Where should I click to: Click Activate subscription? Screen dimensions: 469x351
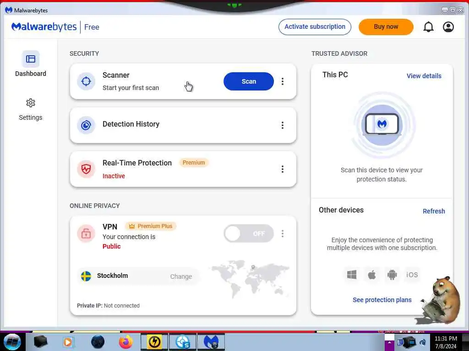point(315,27)
